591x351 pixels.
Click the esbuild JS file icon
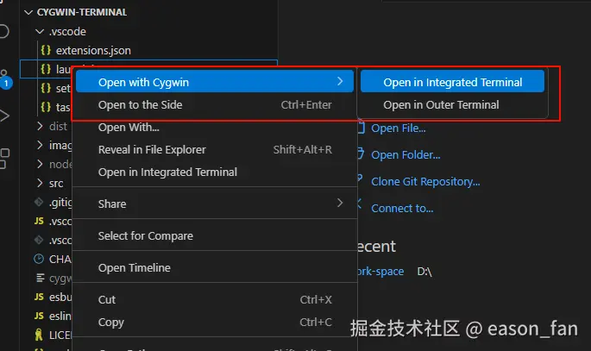point(39,296)
